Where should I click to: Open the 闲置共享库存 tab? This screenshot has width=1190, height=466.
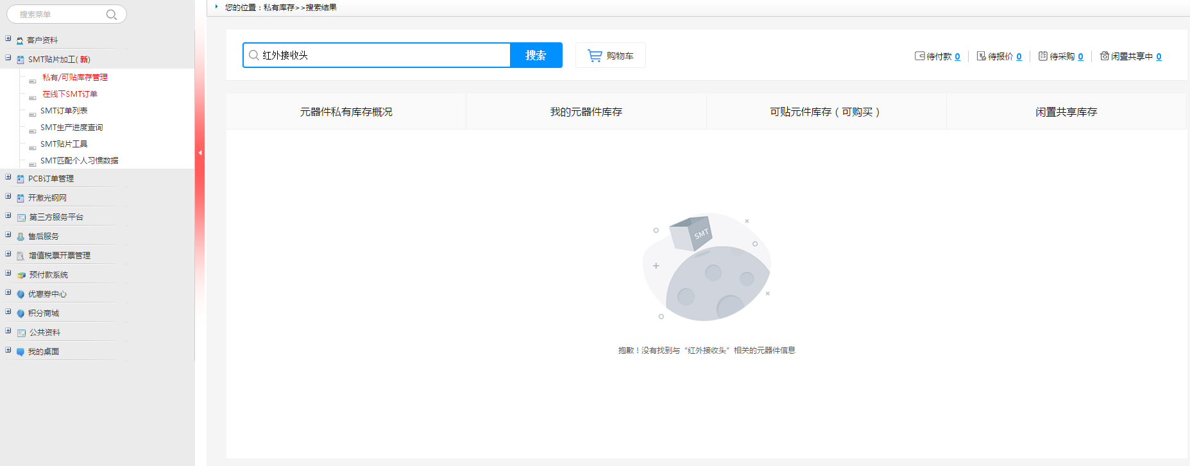tap(1066, 112)
